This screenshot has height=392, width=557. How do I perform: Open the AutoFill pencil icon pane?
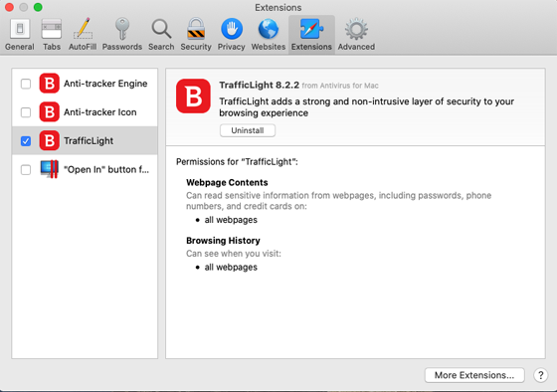[x=83, y=35]
